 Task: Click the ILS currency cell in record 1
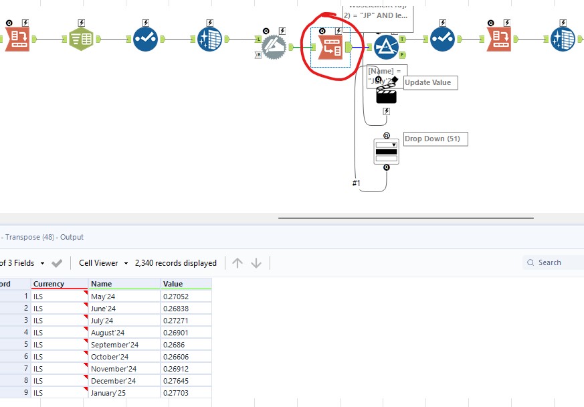coord(60,297)
